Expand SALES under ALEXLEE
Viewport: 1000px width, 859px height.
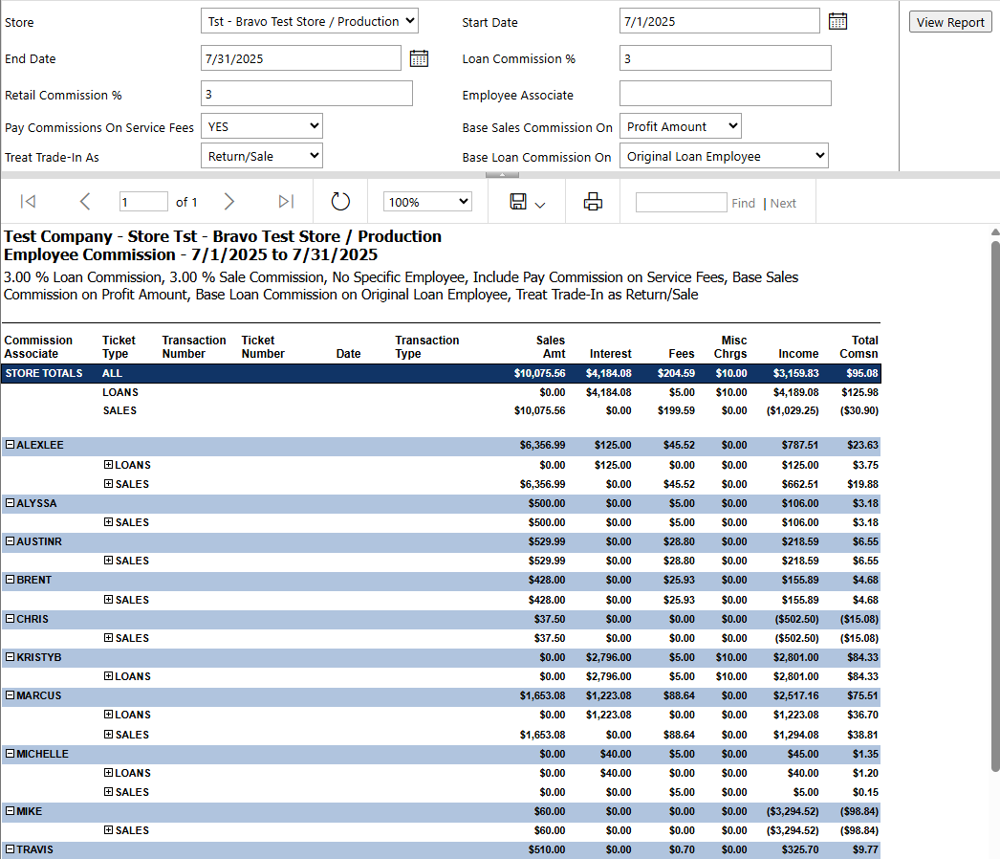(x=108, y=484)
